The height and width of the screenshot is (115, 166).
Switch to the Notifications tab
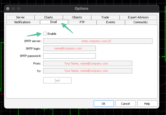point(22,22)
